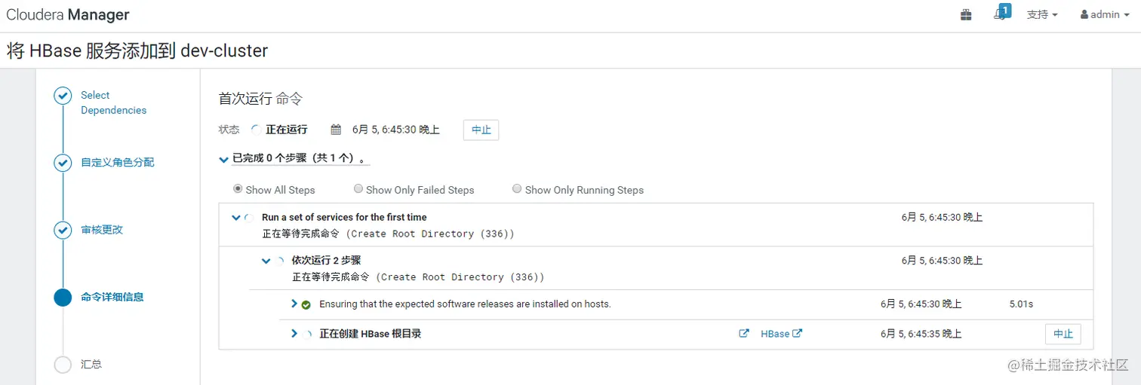Click the 自定义角色分配 step check icon
The image size is (1141, 385).
[x=63, y=163]
